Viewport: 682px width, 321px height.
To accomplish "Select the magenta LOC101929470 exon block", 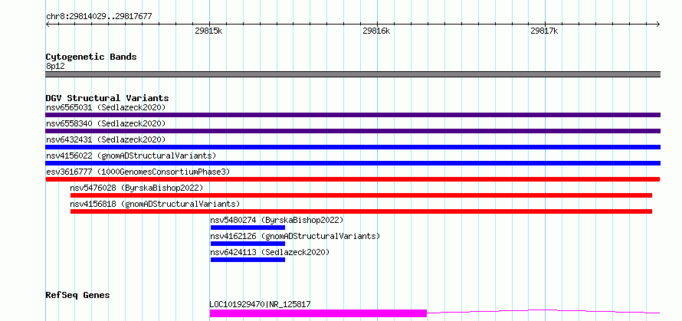I will [318, 313].
